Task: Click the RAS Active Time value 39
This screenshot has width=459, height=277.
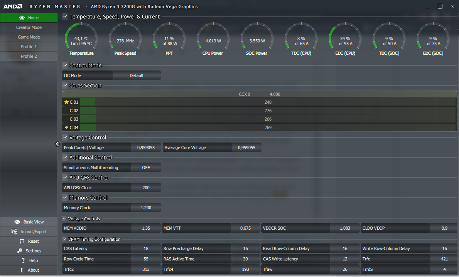Action: point(245,259)
